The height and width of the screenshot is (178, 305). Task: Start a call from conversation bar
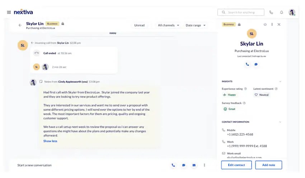click(173, 165)
